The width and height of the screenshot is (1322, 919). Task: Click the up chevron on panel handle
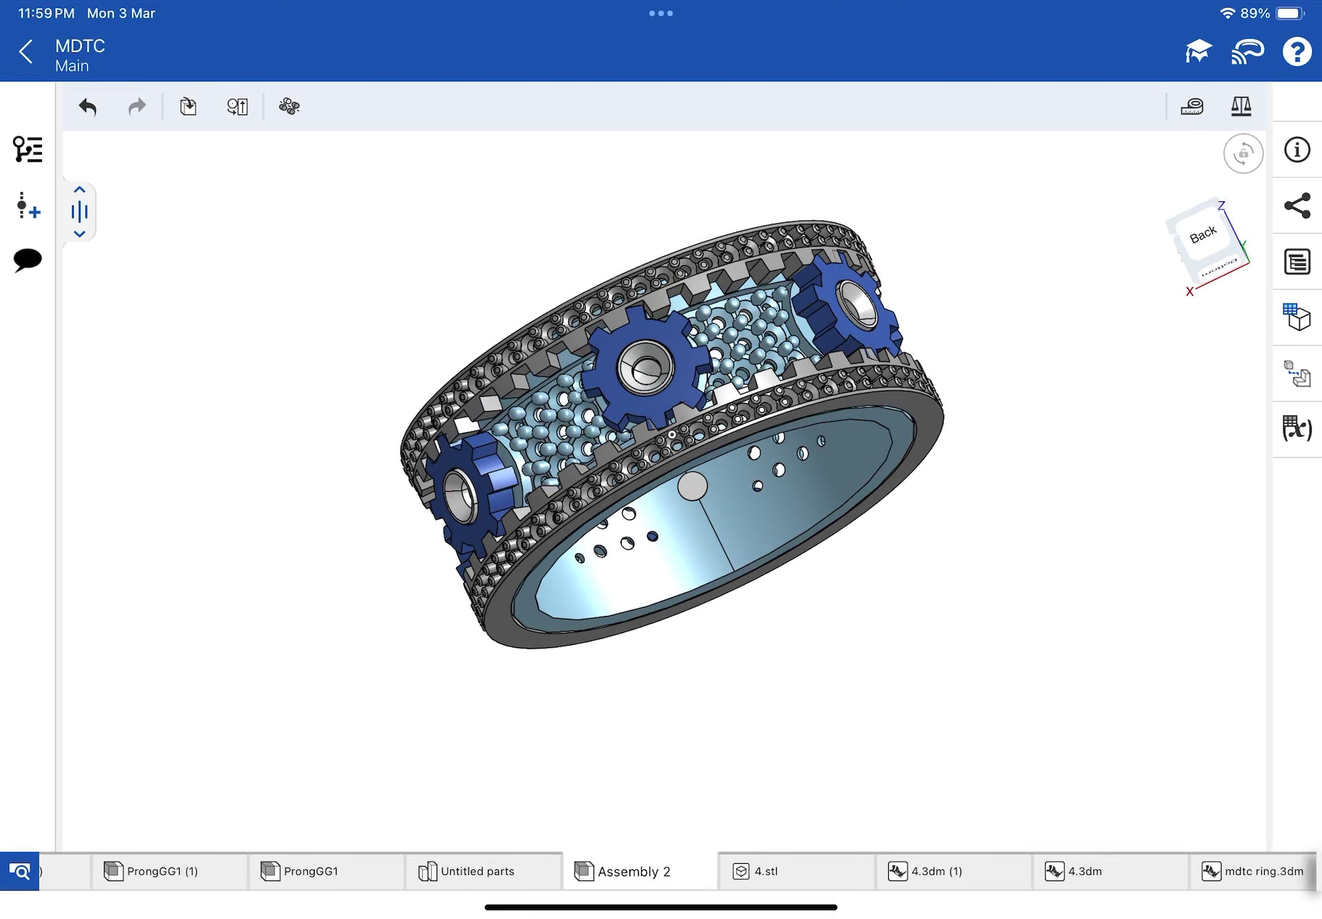pyautogui.click(x=79, y=190)
